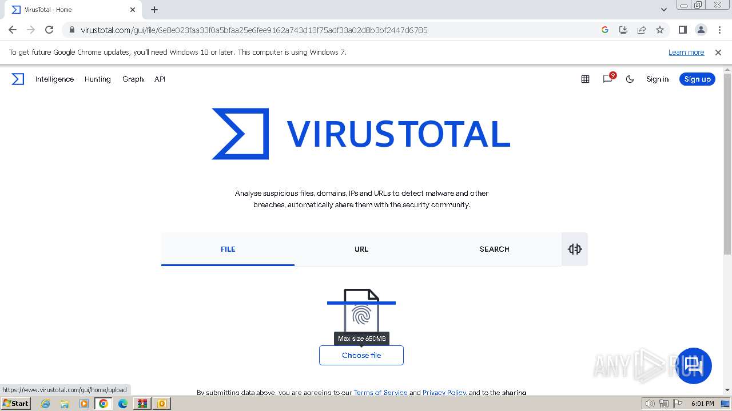This screenshot has height=411, width=732.
Task: Click the install app icon in address bar
Action: (x=623, y=30)
